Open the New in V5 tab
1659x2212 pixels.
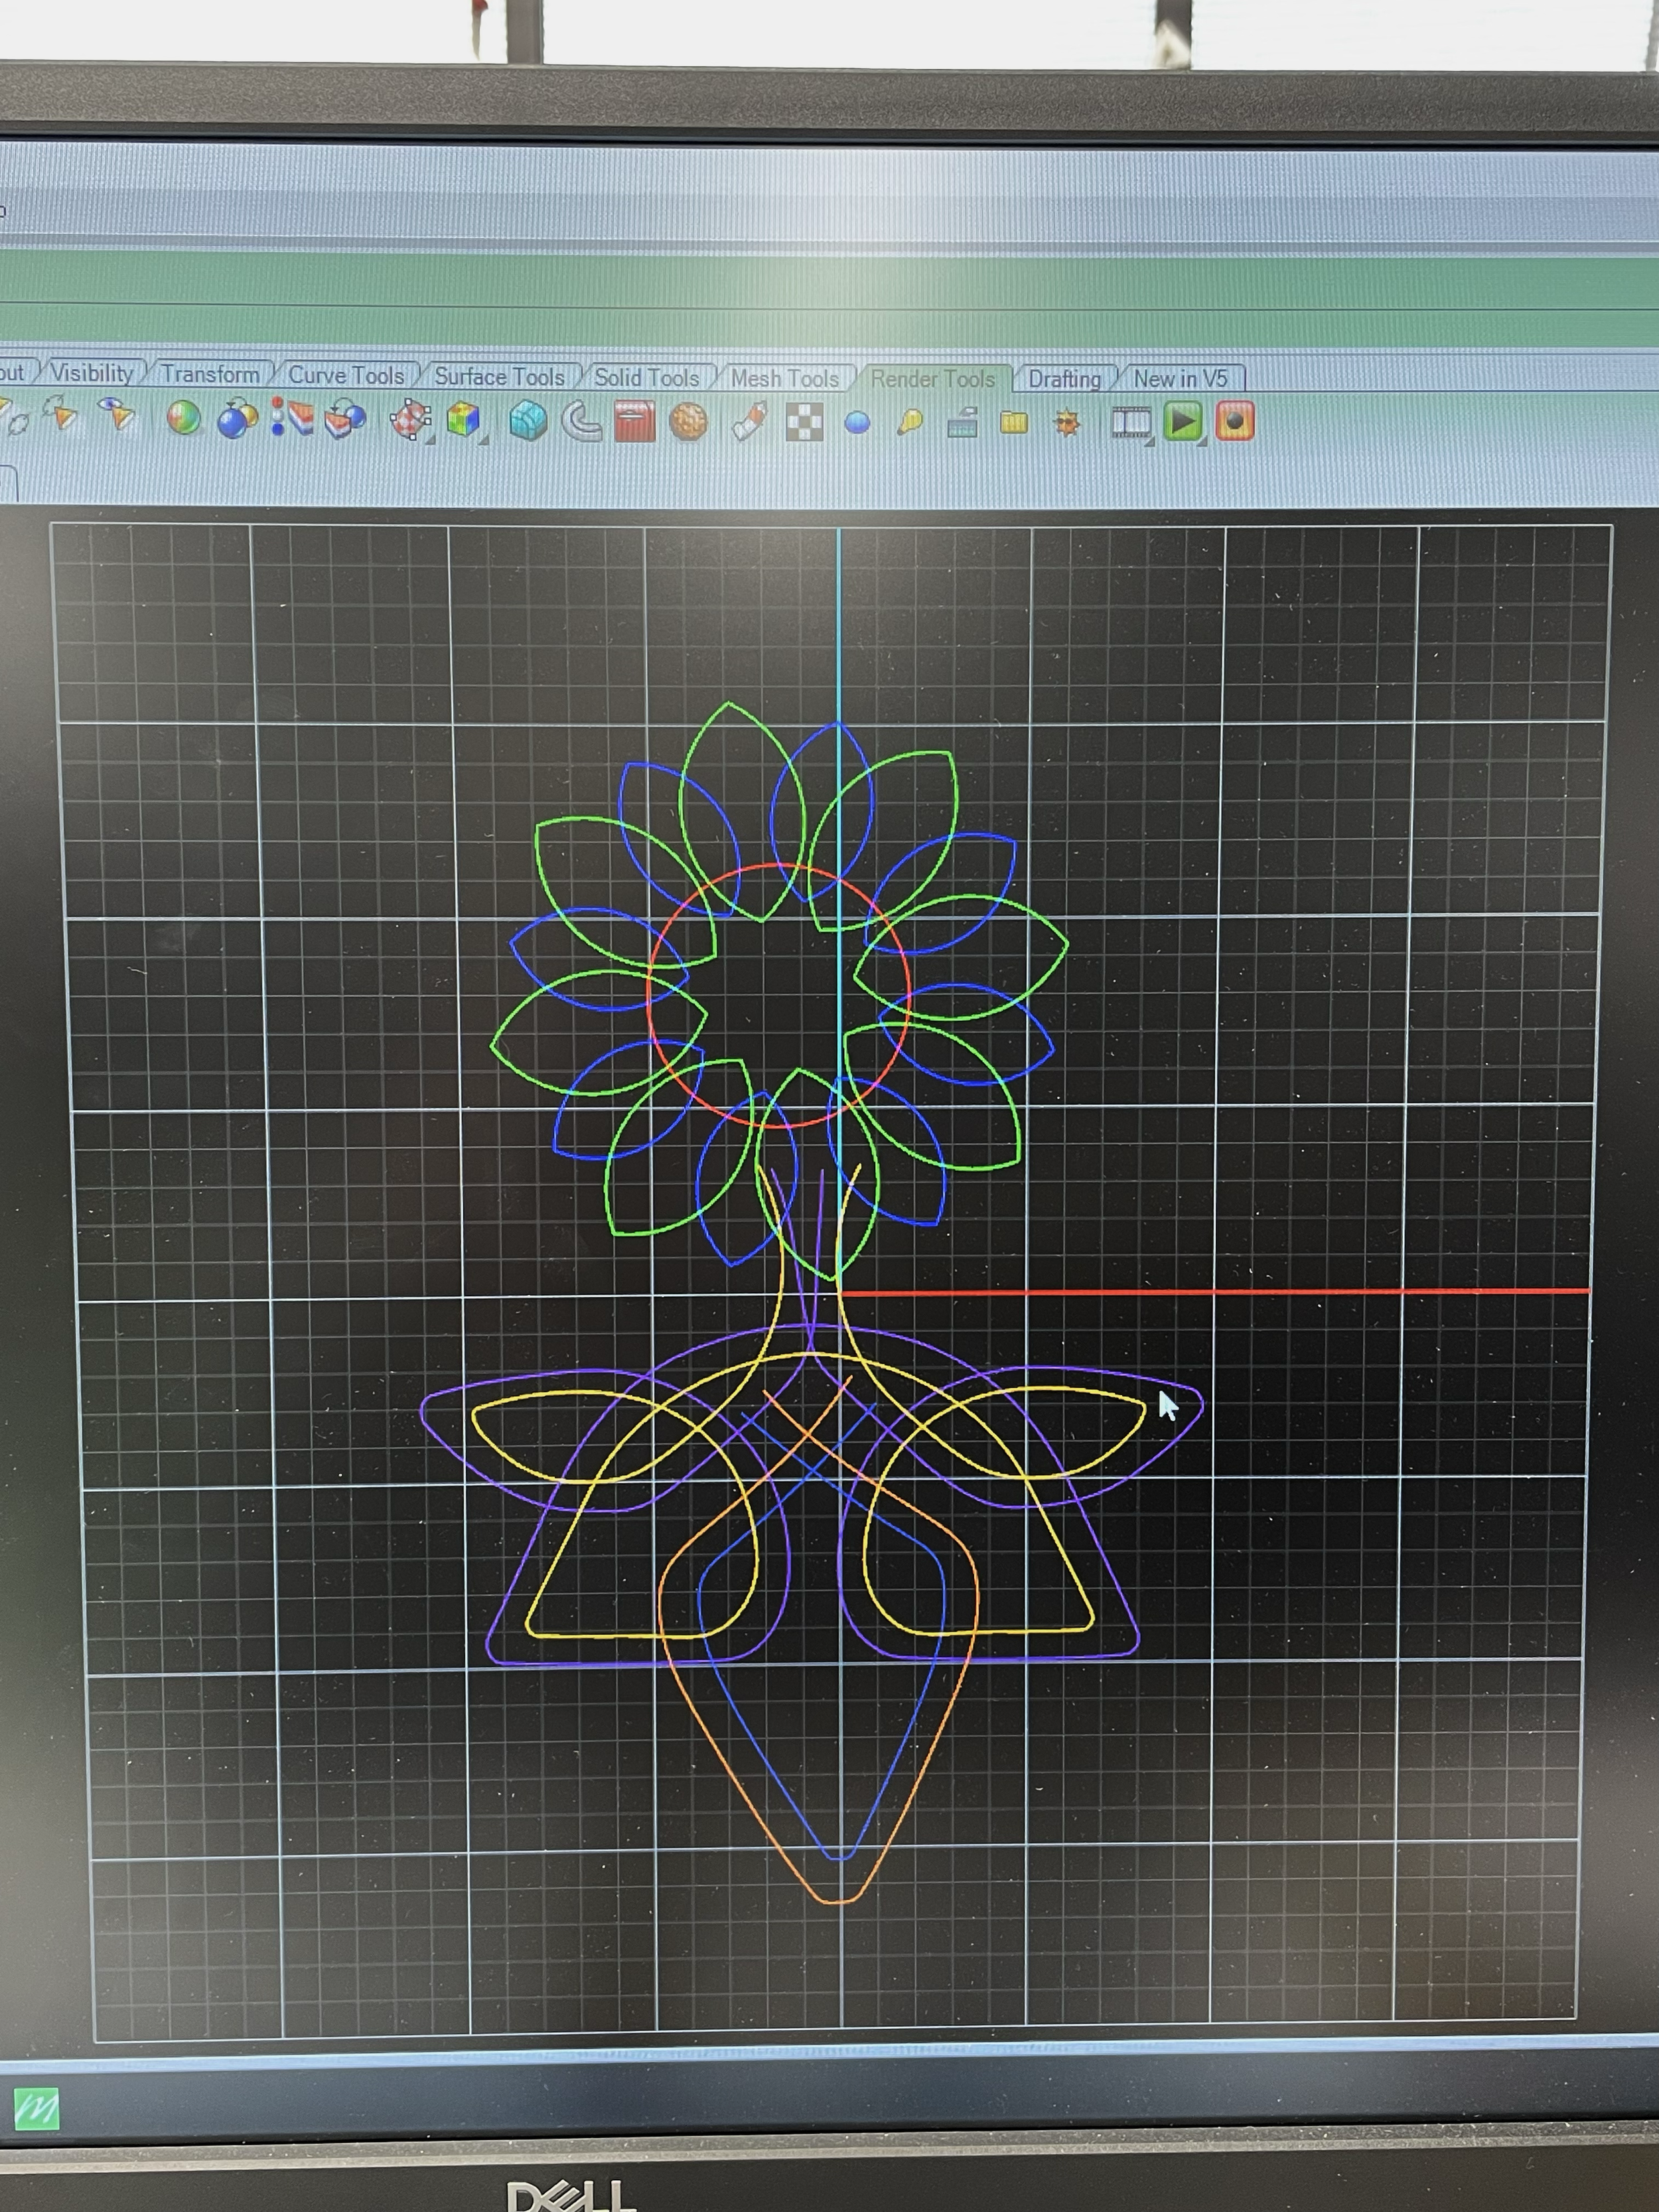(x=1180, y=379)
